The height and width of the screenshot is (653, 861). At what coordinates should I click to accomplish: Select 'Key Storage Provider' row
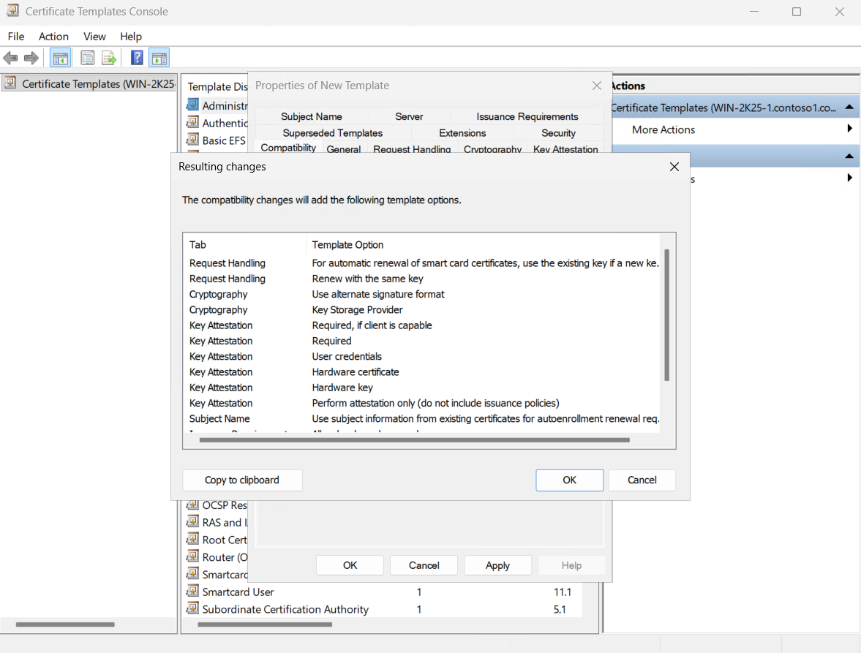(x=421, y=309)
